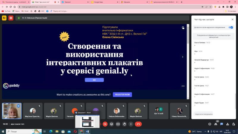The width and height of the screenshot is (238, 134).
Task: Open host controls lock icon
Action: click(x=234, y=124)
